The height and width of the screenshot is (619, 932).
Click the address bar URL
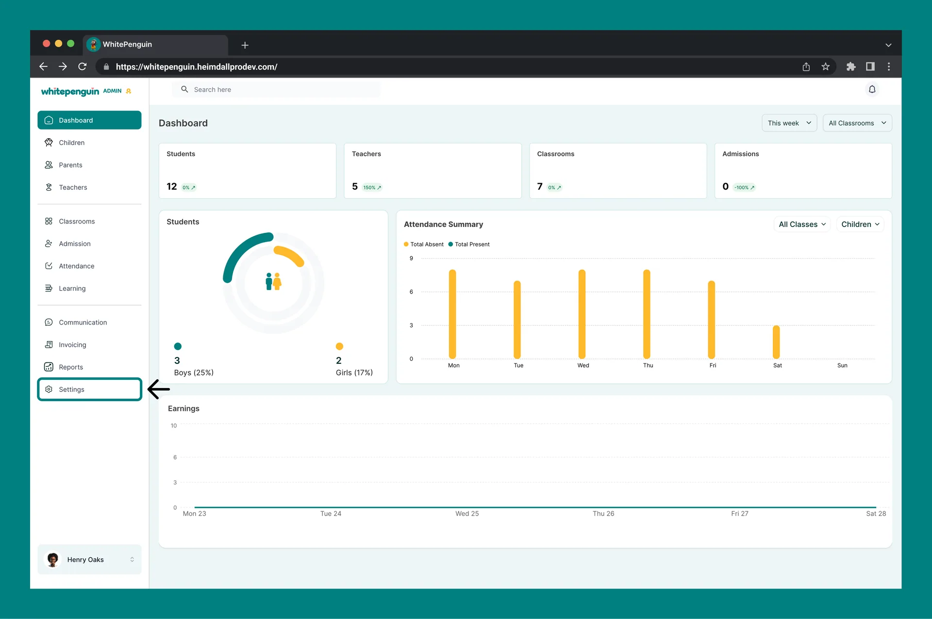197,66
